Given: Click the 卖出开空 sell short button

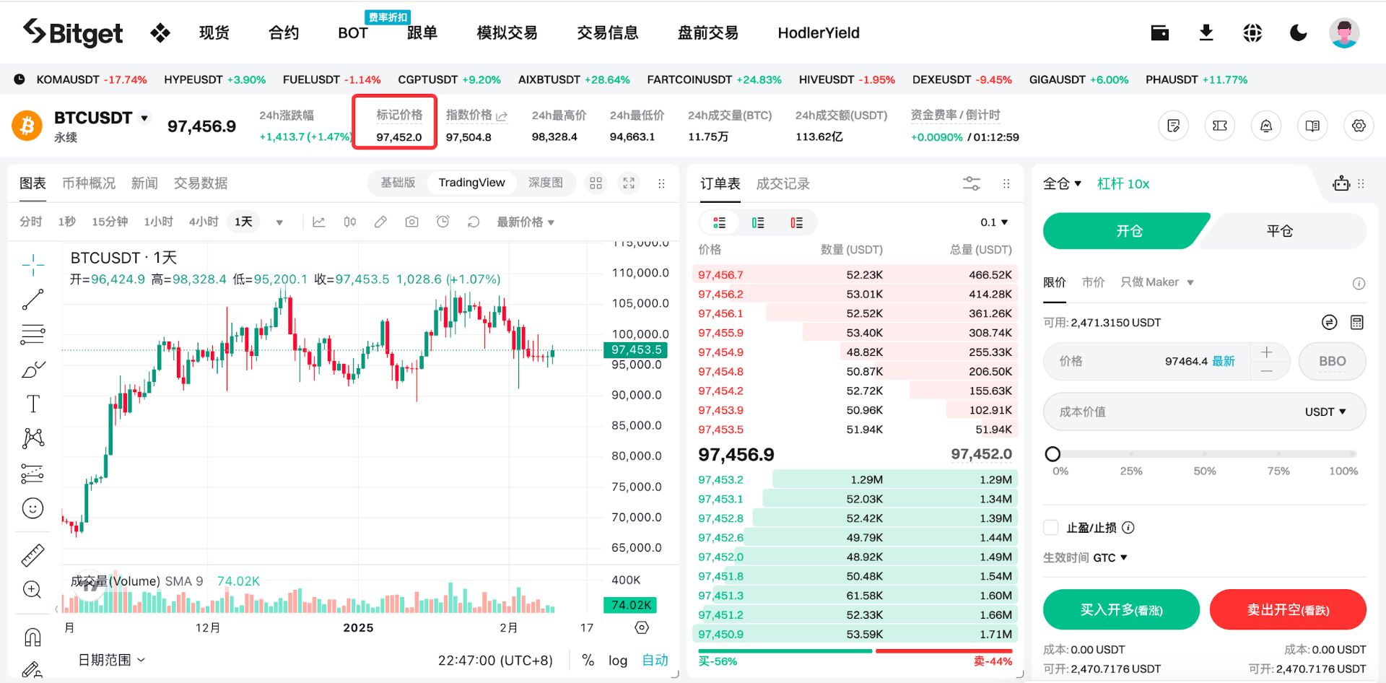Looking at the screenshot, I should (x=1288, y=610).
